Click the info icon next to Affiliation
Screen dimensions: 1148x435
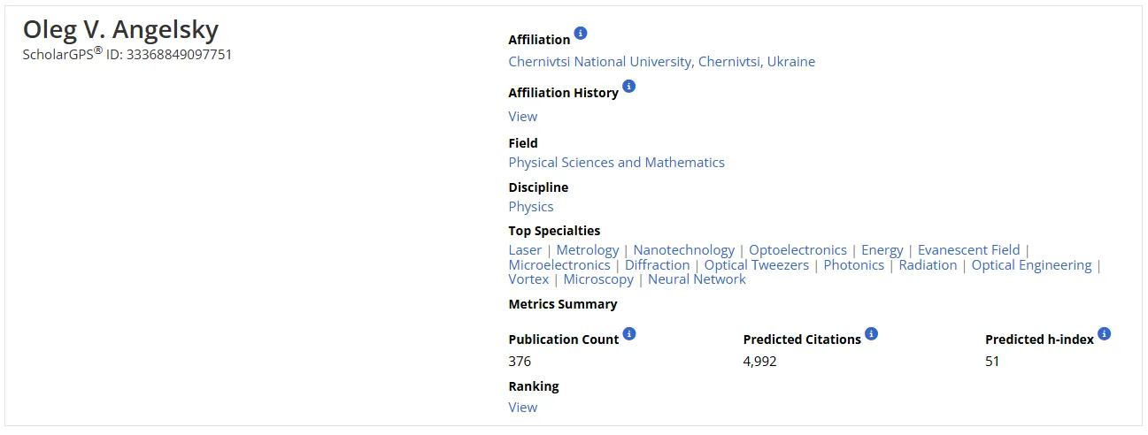[x=581, y=34]
